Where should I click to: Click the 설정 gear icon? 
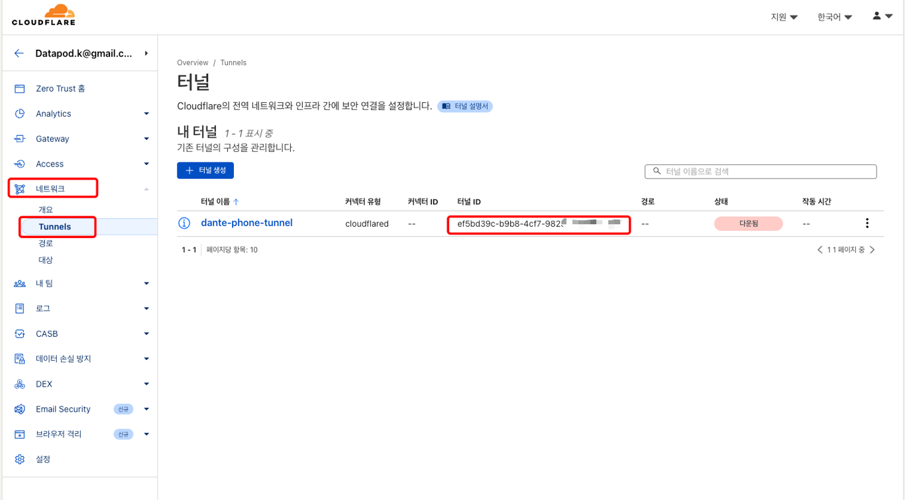(20, 459)
